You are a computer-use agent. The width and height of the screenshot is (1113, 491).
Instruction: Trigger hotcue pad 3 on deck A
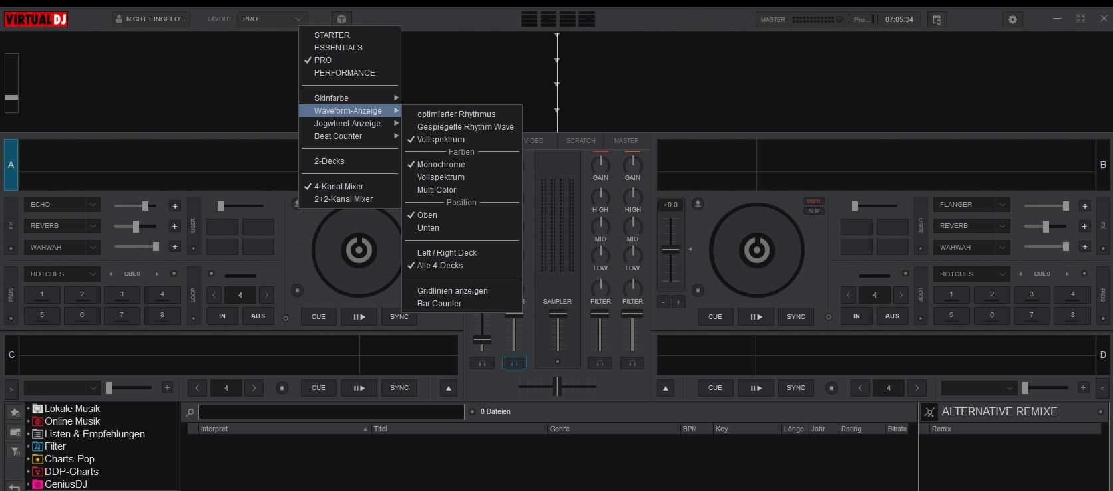pyautogui.click(x=122, y=294)
